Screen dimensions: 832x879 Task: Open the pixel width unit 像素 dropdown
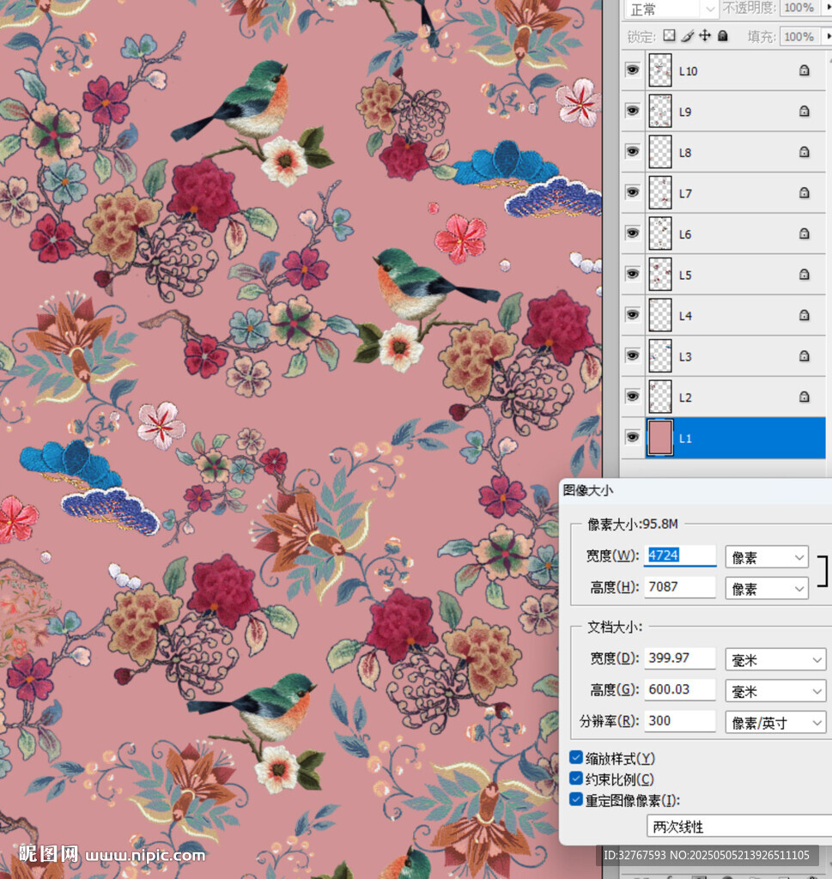pos(767,556)
